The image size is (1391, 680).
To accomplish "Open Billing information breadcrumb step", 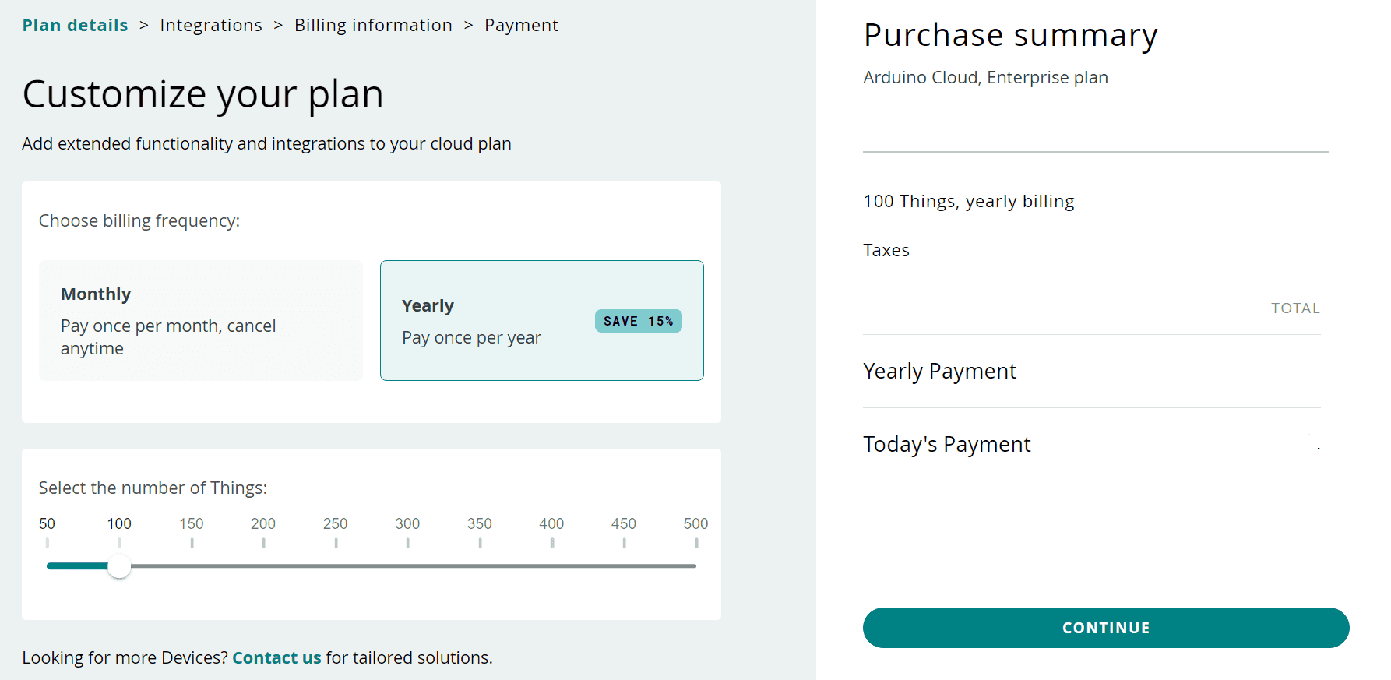I will coord(373,25).
